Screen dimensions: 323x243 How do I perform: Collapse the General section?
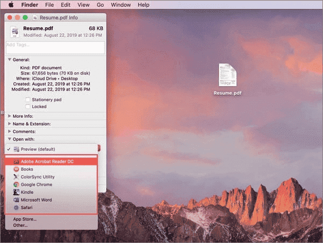[x=10, y=59]
